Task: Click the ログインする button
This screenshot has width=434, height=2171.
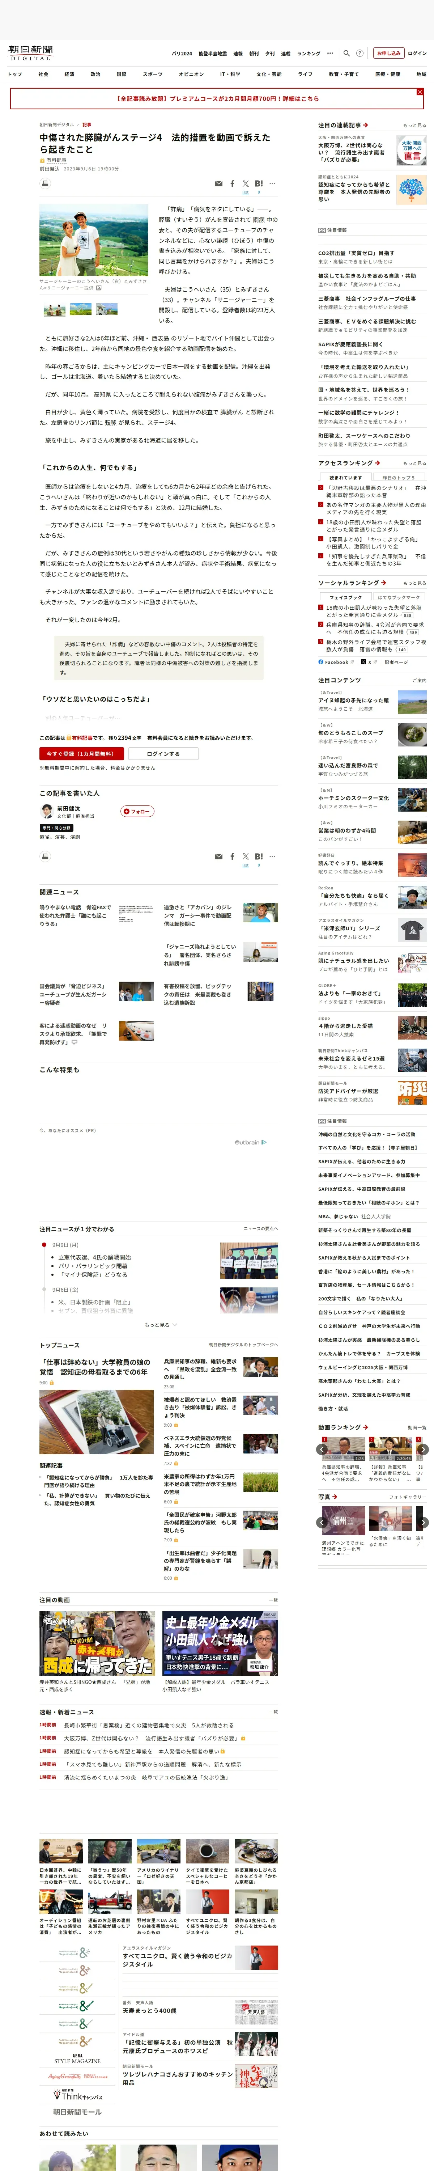Action: click(x=163, y=753)
